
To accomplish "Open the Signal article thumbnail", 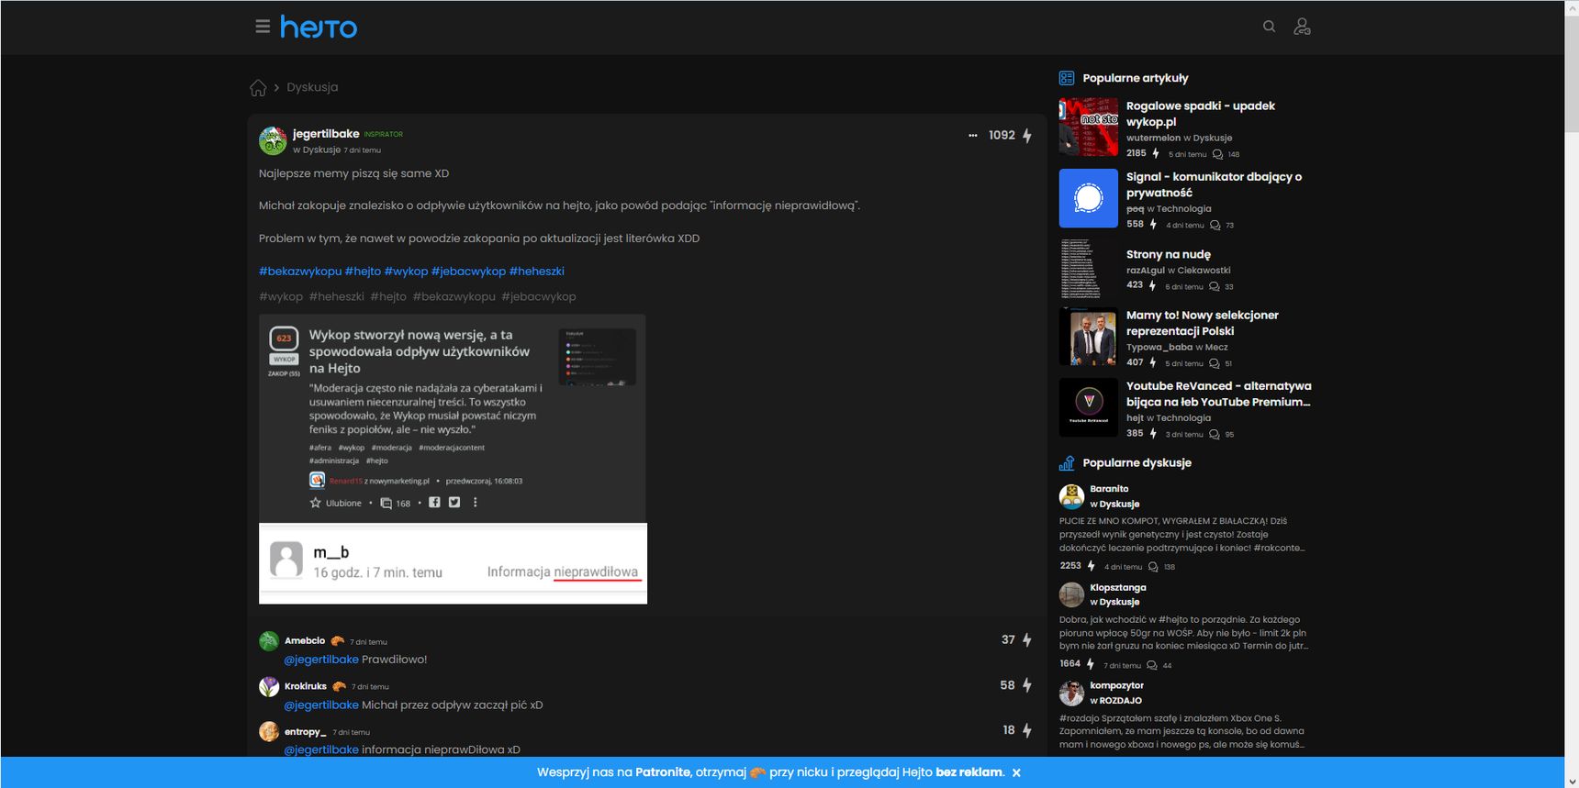I will [x=1089, y=198].
